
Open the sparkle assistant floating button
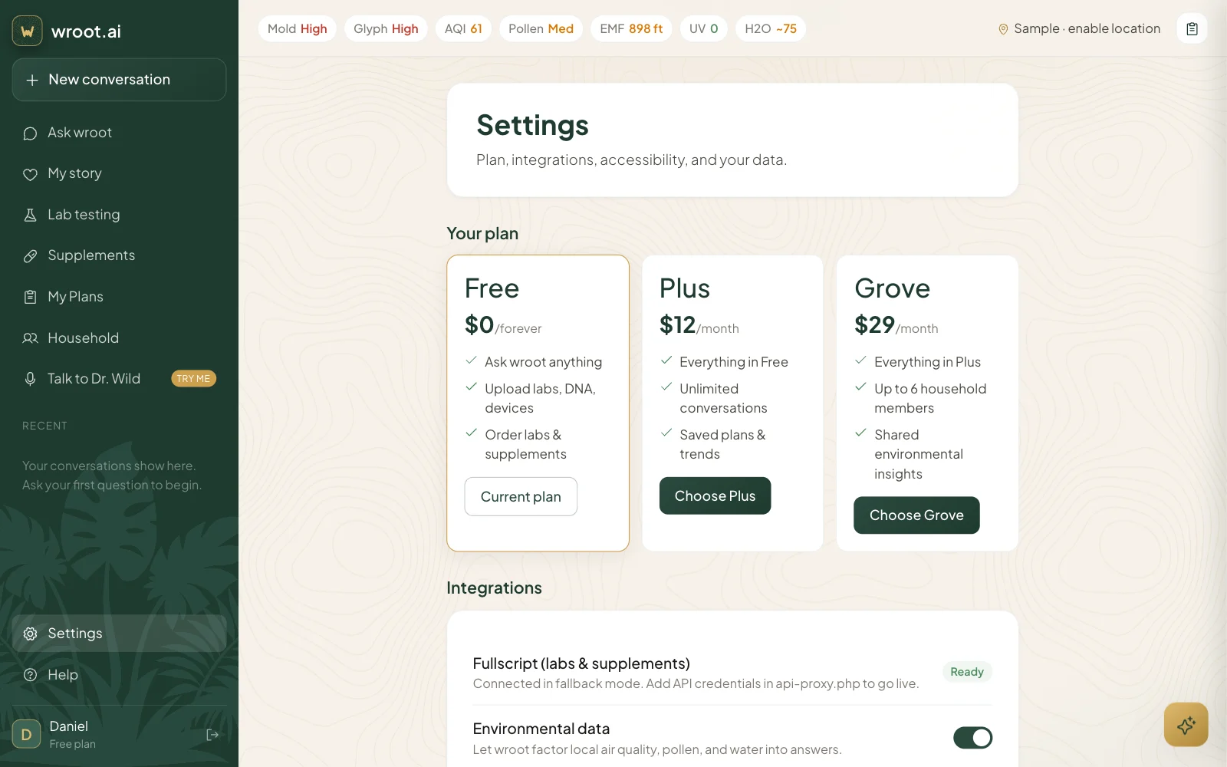tap(1186, 724)
